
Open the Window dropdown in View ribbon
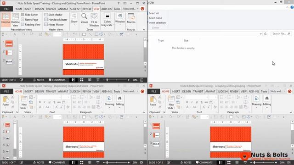click(x=120, y=20)
